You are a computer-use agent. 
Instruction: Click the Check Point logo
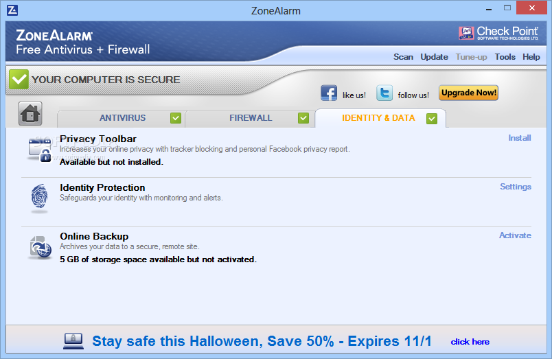click(x=498, y=33)
